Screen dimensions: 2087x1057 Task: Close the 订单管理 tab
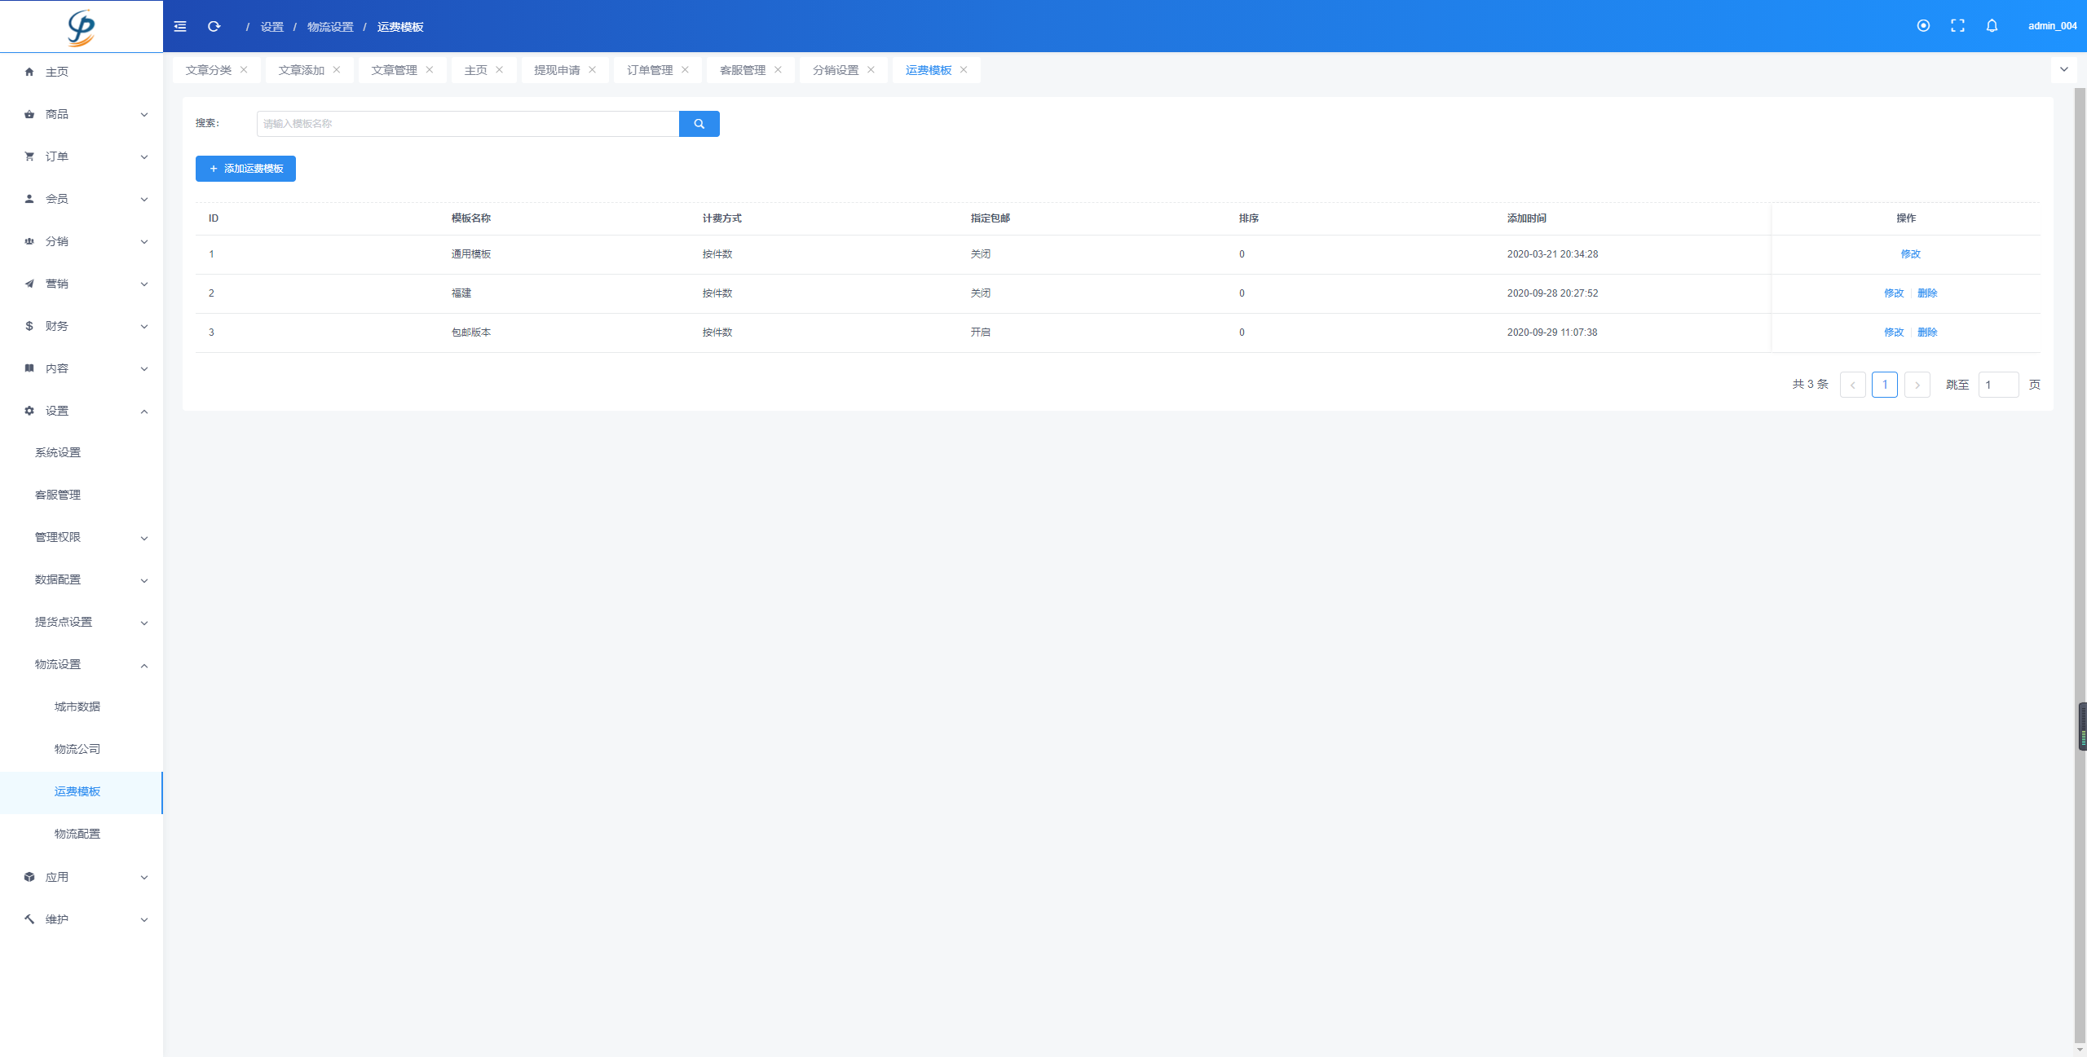pyautogui.click(x=686, y=70)
